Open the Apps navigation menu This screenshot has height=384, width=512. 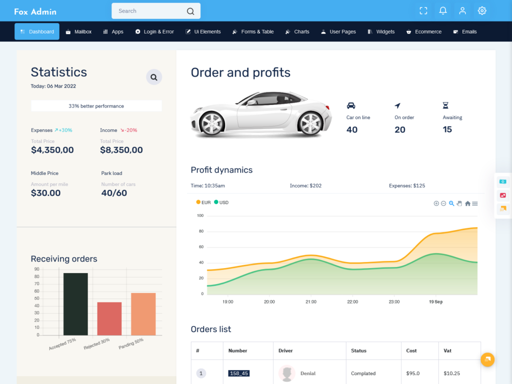113,31
